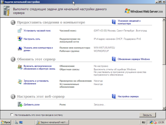Click the network tray icon
The width and height of the screenshot is (166, 125).
coord(151,122)
